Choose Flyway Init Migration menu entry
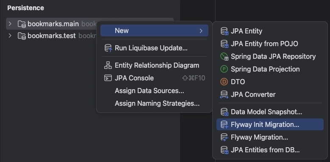Screen dimensions: 330x162 point(270,124)
